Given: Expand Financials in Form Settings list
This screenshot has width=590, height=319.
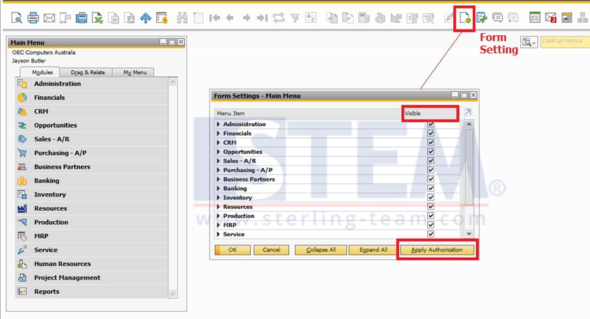Looking at the screenshot, I should click(218, 133).
